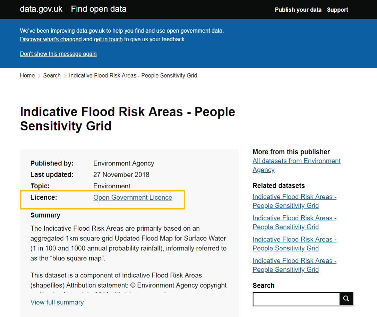Expand the summary via View full summary
Image resolution: width=377 pixels, height=317 pixels.
point(57,302)
